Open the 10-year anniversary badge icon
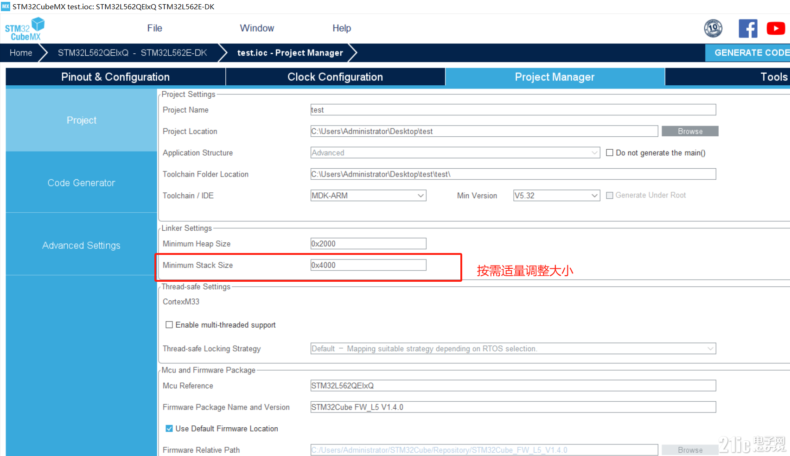Image resolution: width=790 pixels, height=456 pixels. [x=713, y=28]
